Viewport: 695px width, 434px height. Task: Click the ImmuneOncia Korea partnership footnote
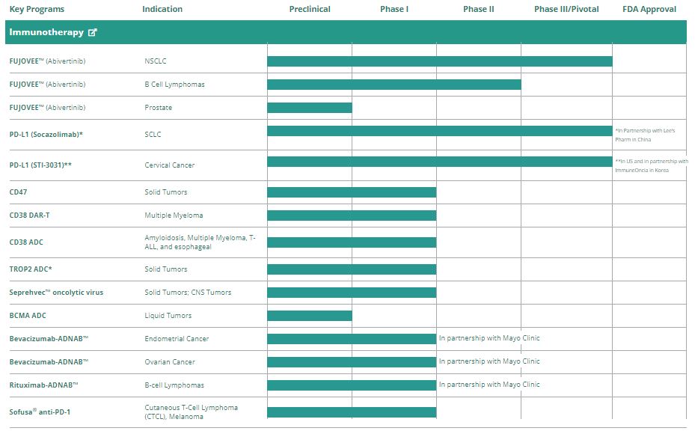click(x=651, y=165)
